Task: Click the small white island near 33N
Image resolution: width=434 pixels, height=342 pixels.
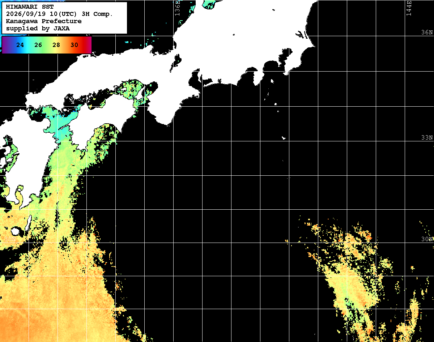Action: click(x=284, y=138)
